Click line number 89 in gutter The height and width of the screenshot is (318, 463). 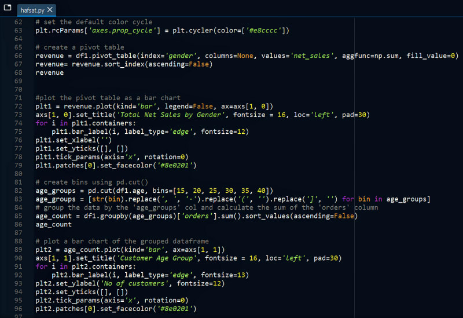[19, 250]
